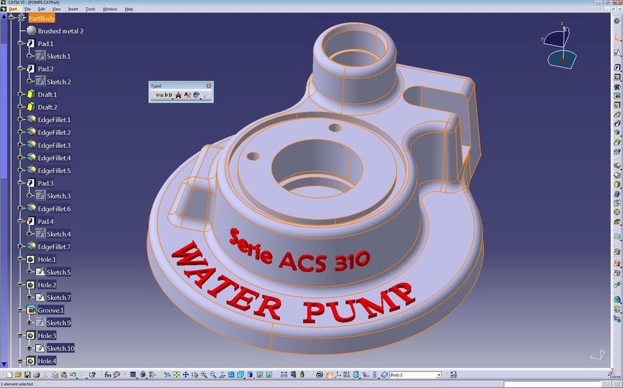Select the Rotate view icon
This screenshot has height=388, width=623.
coord(194,374)
